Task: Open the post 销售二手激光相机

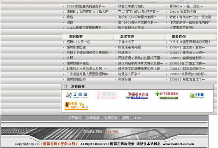Action: pos(131,7)
